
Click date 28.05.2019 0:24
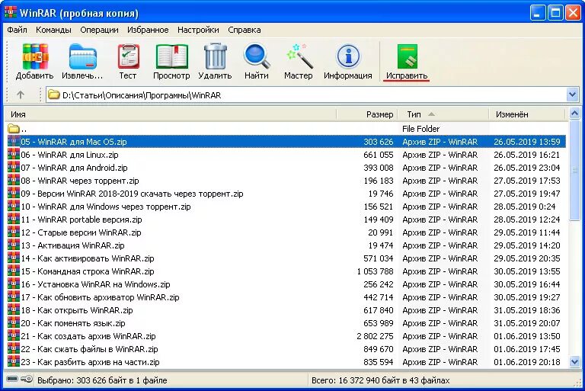click(525, 207)
